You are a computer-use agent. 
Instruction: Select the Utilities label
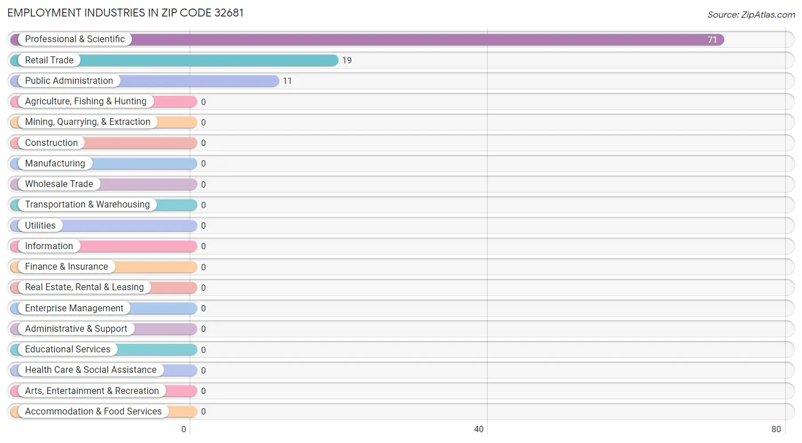40,225
